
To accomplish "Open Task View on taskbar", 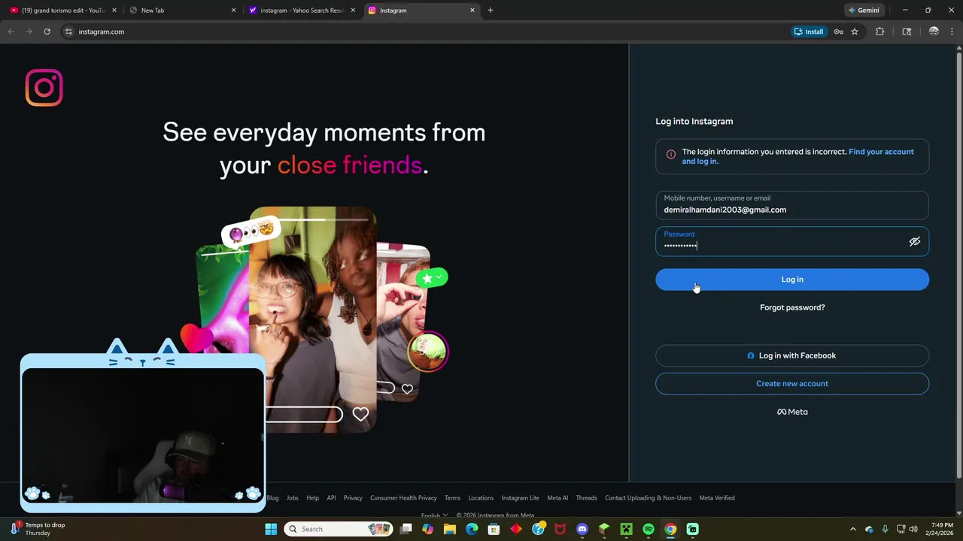I will pos(406,529).
